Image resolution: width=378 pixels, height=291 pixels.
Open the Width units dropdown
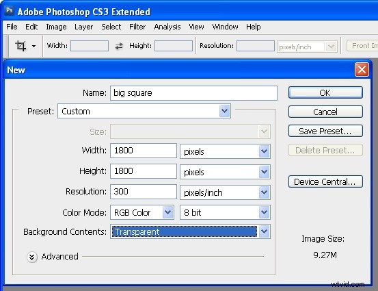point(225,151)
